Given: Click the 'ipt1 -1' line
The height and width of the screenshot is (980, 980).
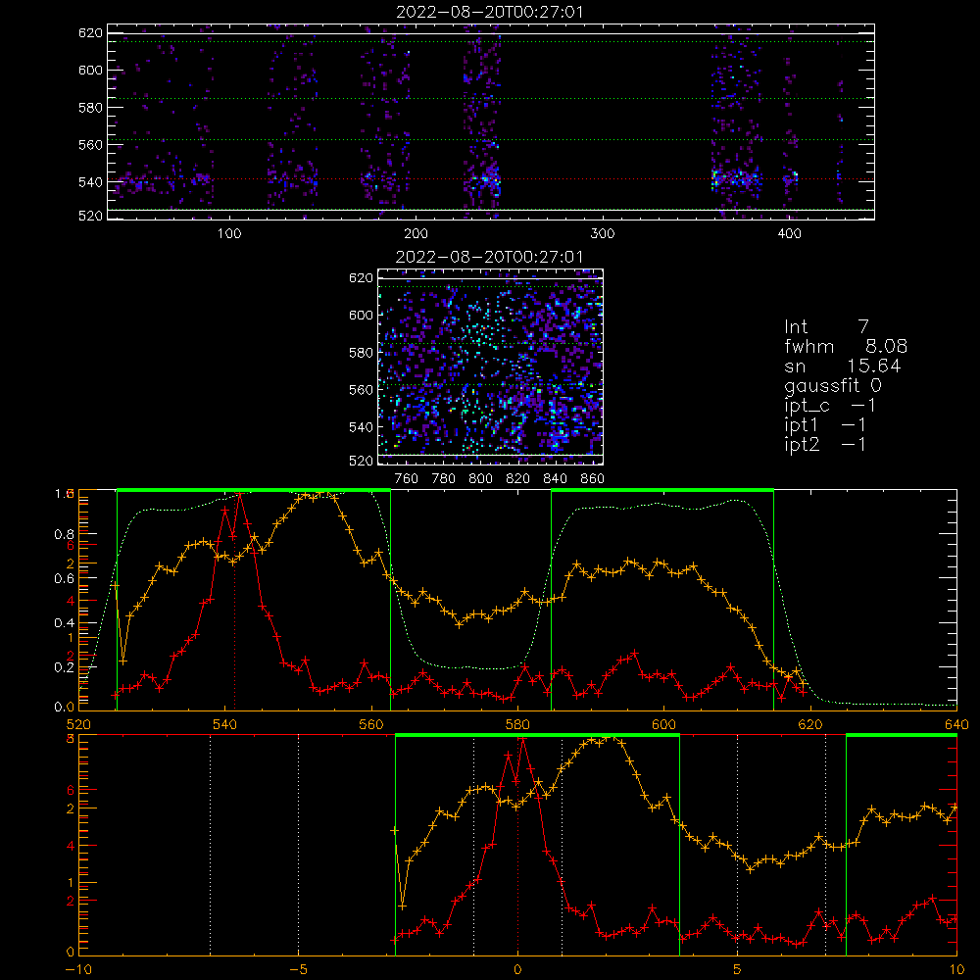Looking at the screenshot, I should point(825,425).
